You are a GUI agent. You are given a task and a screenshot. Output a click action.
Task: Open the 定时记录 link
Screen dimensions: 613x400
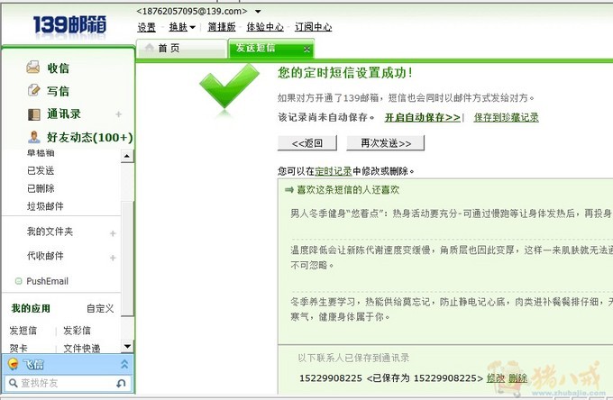click(x=334, y=171)
